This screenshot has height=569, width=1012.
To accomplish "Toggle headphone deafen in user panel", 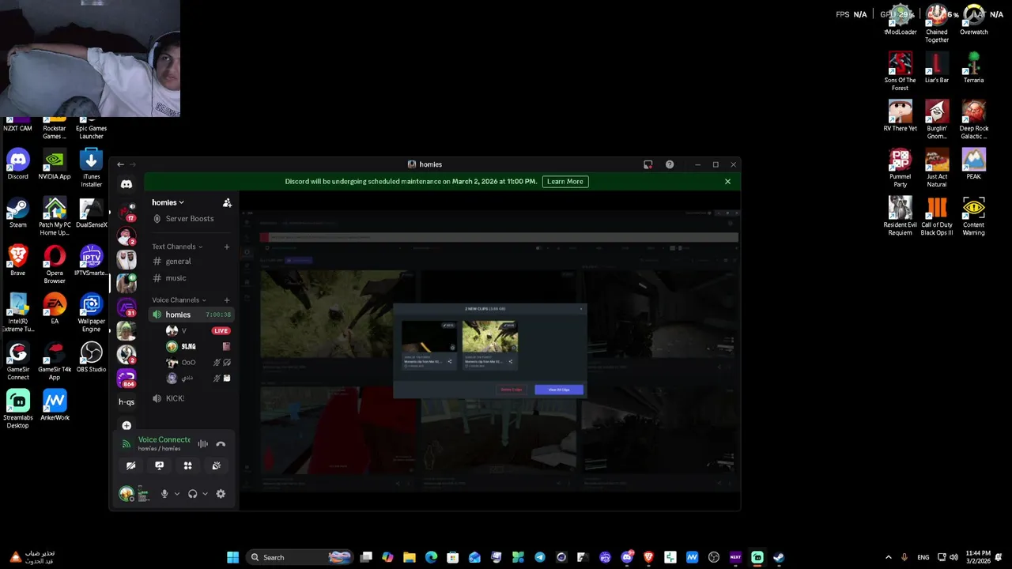I will 192,494.
